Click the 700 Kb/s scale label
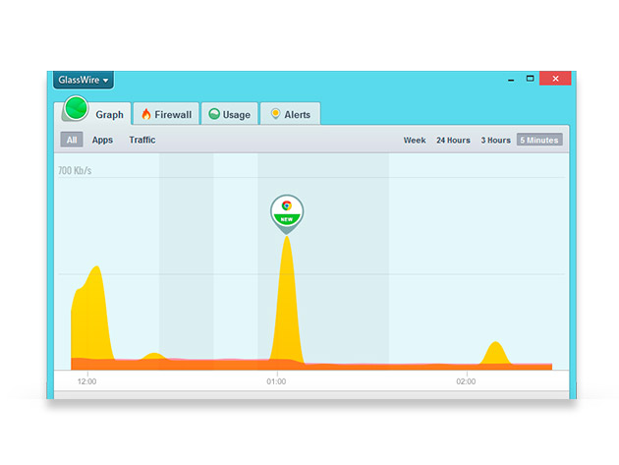This screenshot has width=619, height=465. click(75, 171)
